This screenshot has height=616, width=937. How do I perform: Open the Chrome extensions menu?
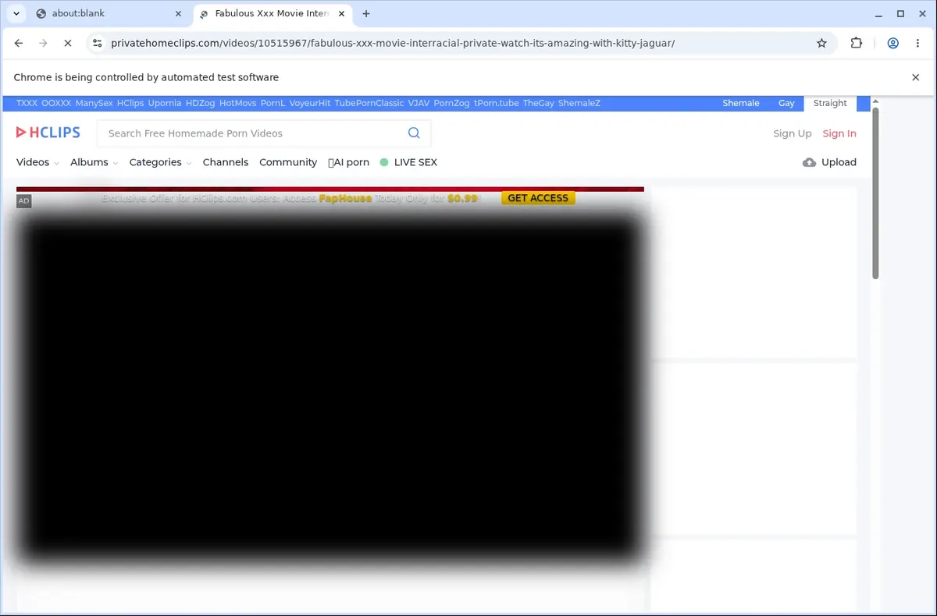coord(857,43)
